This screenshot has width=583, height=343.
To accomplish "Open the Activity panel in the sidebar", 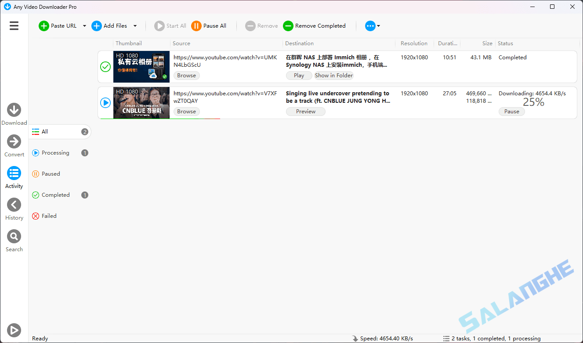I will (14, 173).
